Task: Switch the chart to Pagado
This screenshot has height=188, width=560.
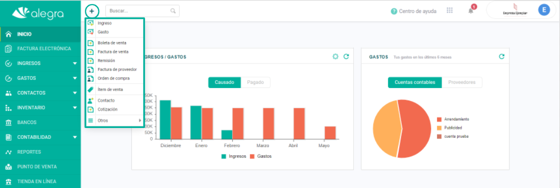Action: (255, 82)
